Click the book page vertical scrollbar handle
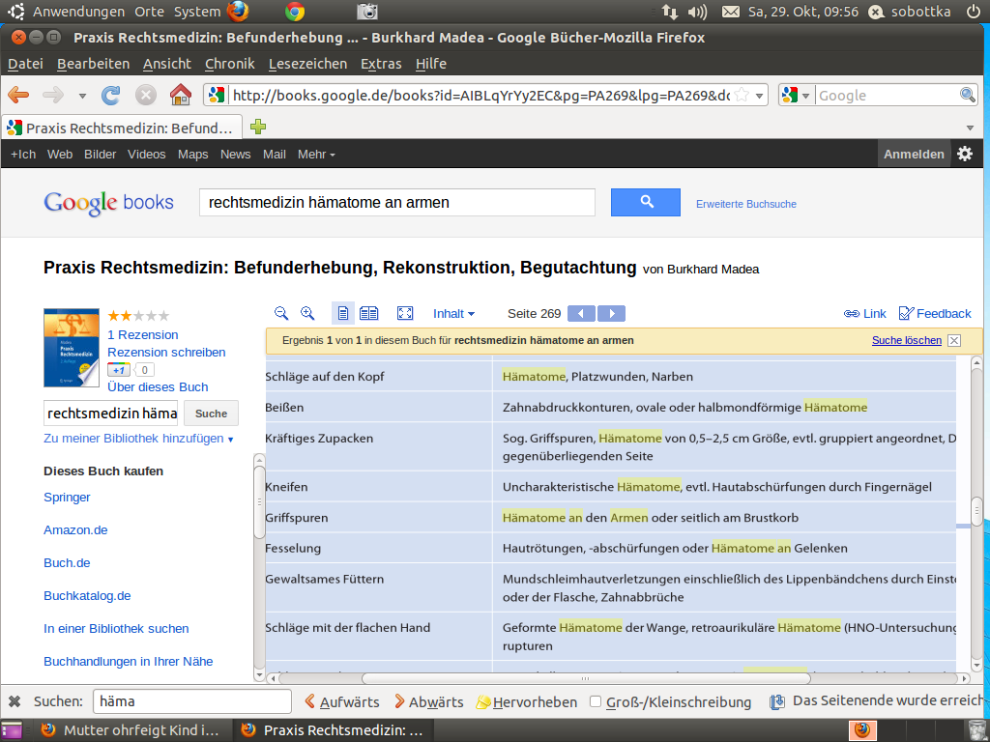 pyautogui.click(x=976, y=512)
